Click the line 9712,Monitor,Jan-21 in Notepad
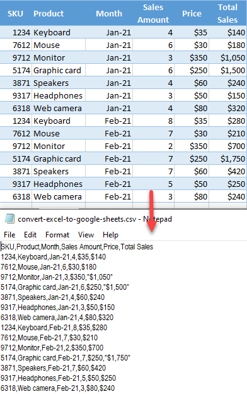This screenshot has height=394, width=247. click(x=57, y=277)
